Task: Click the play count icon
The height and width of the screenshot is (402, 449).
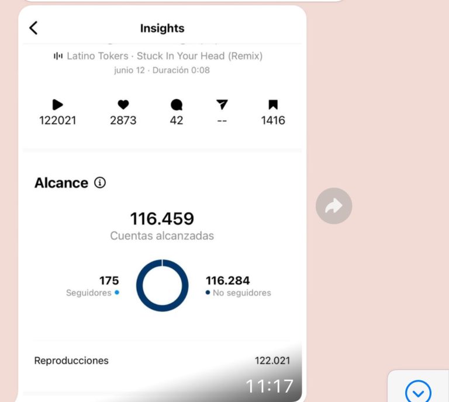Action: (57, 105)
